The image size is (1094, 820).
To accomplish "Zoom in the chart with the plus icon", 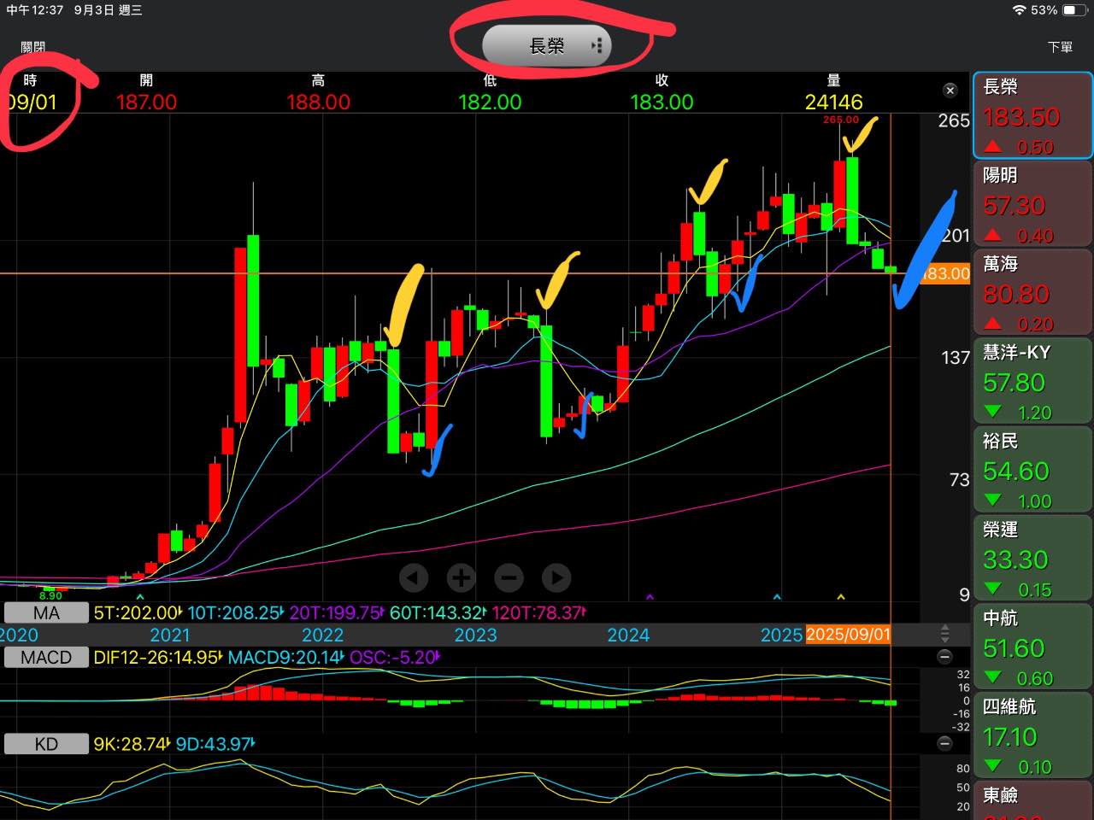I will [461, 578].
